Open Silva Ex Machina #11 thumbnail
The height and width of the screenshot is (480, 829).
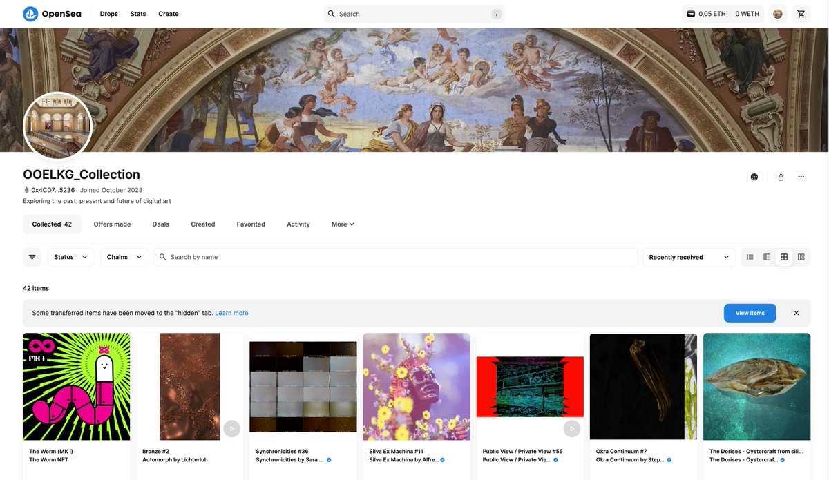tap(417, 387)
